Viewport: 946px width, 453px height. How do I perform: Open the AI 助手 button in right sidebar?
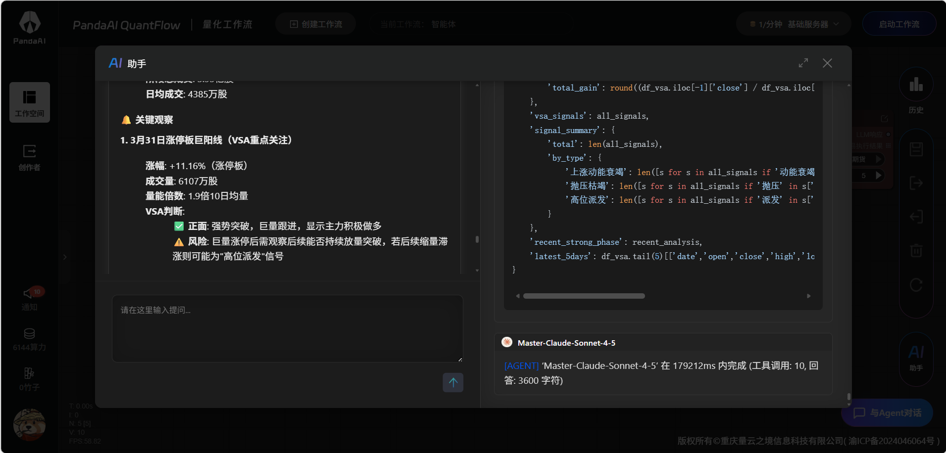click(916, 357)
